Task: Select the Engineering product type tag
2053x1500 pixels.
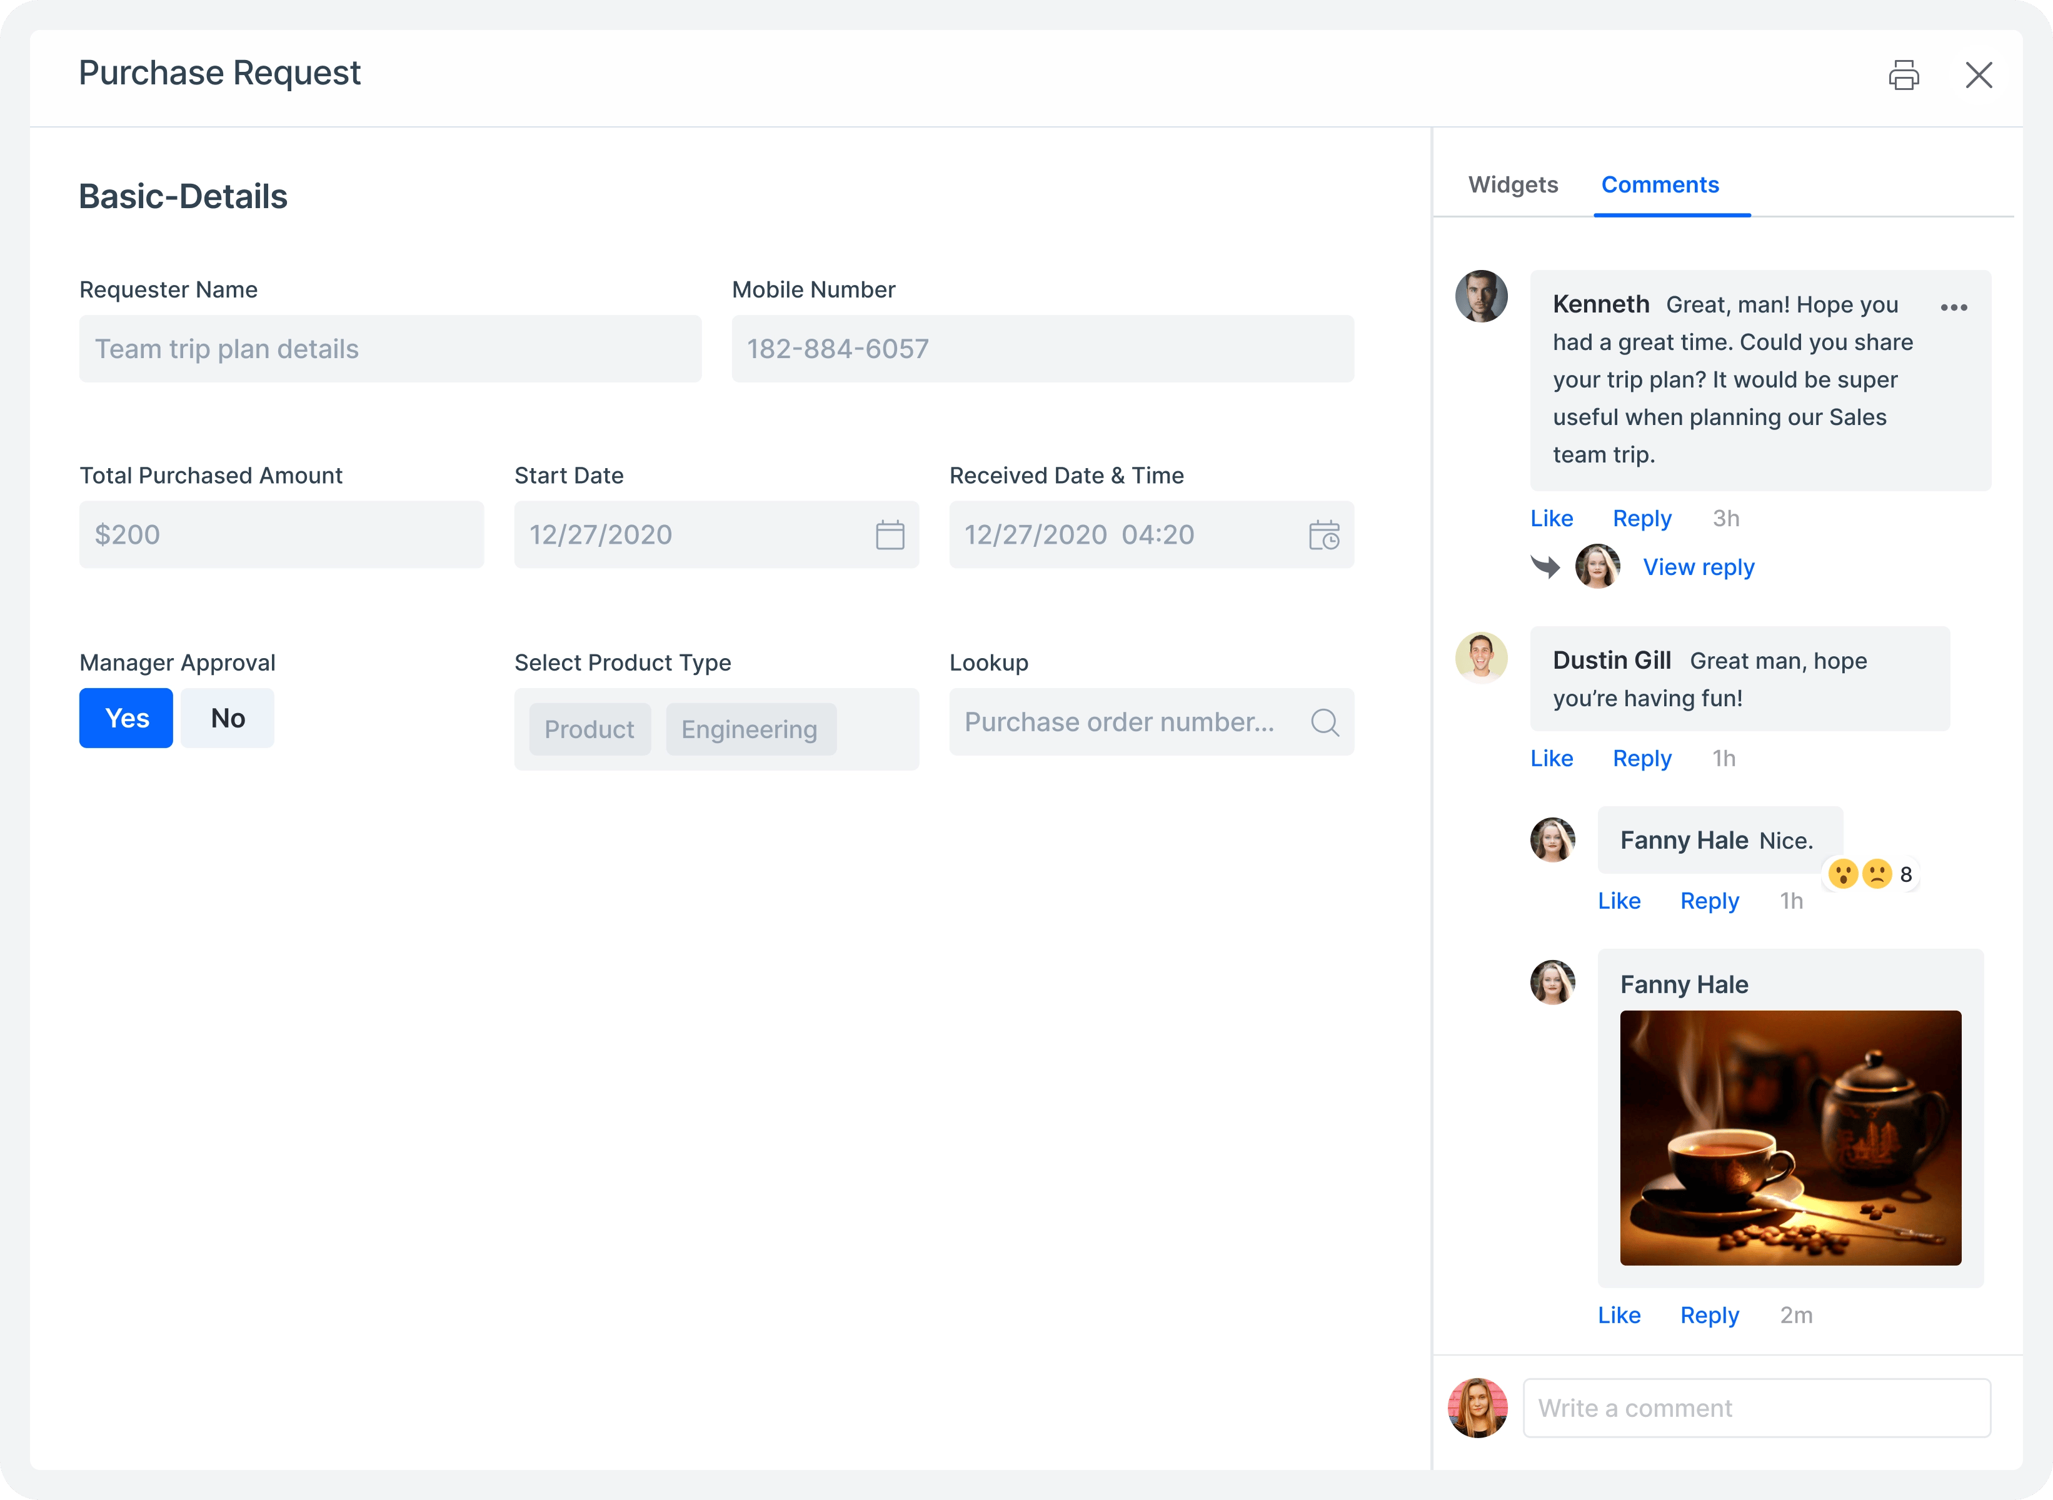Action: click(750, 729)
